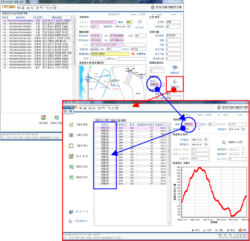Click the 데이터 보기 Excel icon
This screenshot has width=250, height=241.
(71, 177)
